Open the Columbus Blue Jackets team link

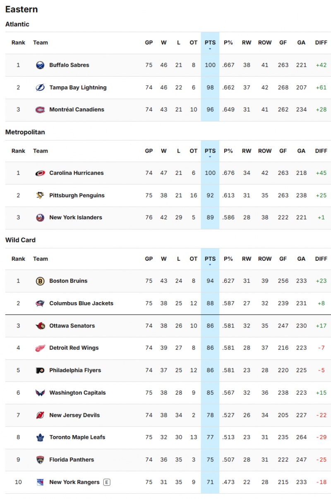81,303
